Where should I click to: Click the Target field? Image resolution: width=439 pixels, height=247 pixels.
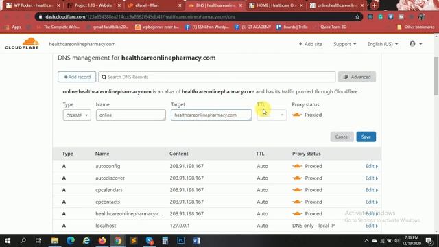(x=211, y=115)
